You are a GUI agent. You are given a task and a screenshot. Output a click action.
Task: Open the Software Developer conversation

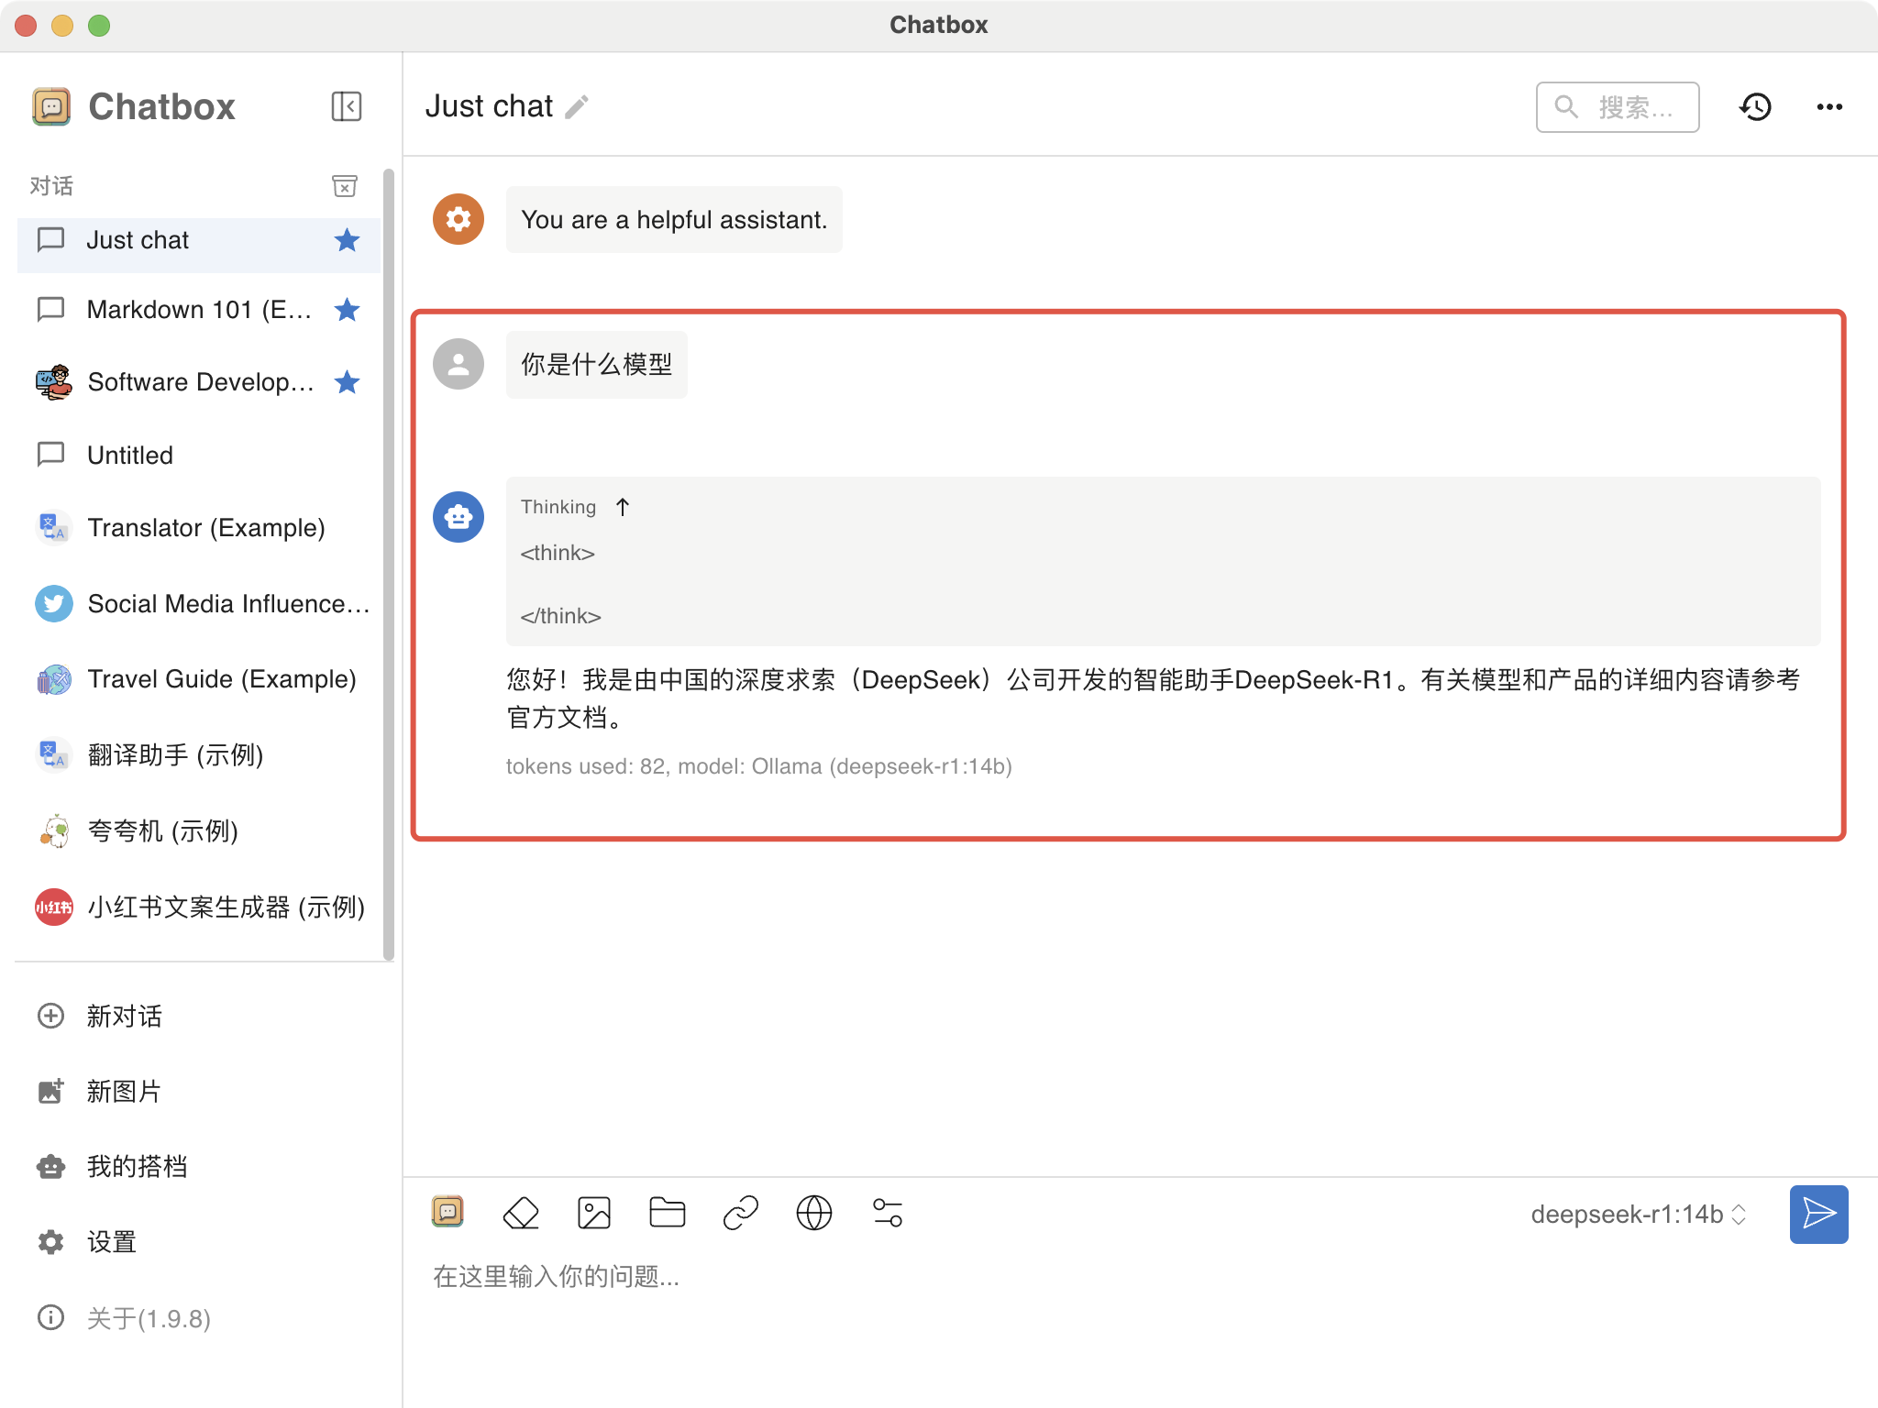tap(199, 382)
